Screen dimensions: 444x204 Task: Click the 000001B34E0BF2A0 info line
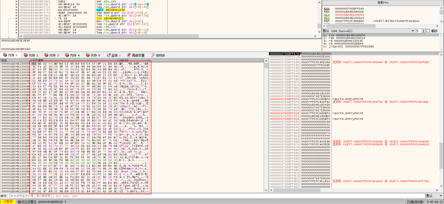click(x=16, y=49)
